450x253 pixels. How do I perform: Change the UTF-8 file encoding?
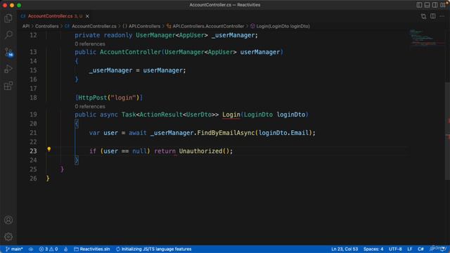(x=395, y=249)
